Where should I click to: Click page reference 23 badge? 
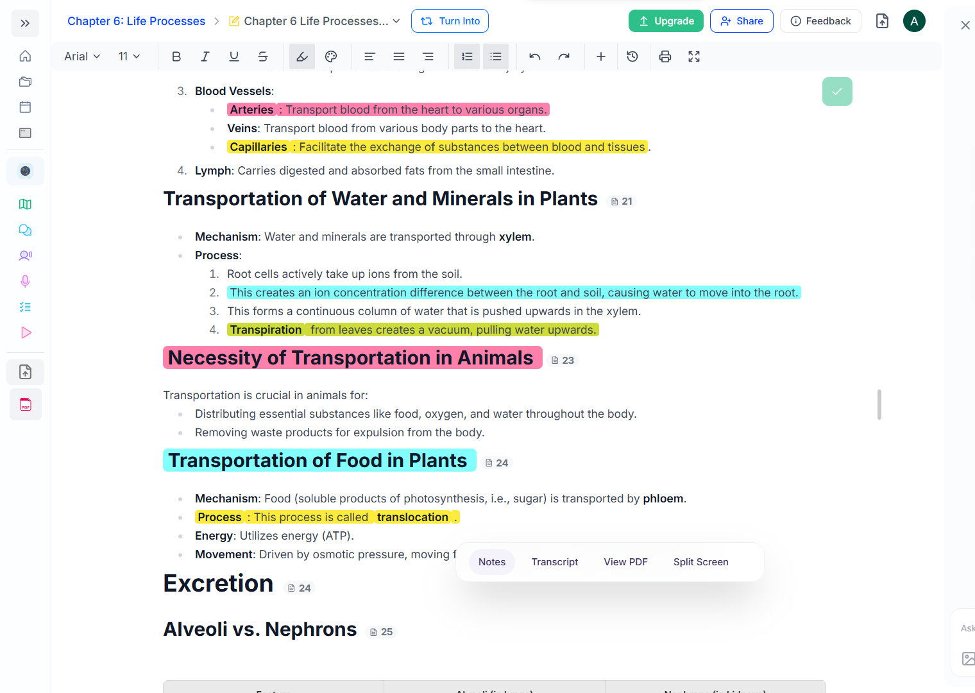click(563, 361)
